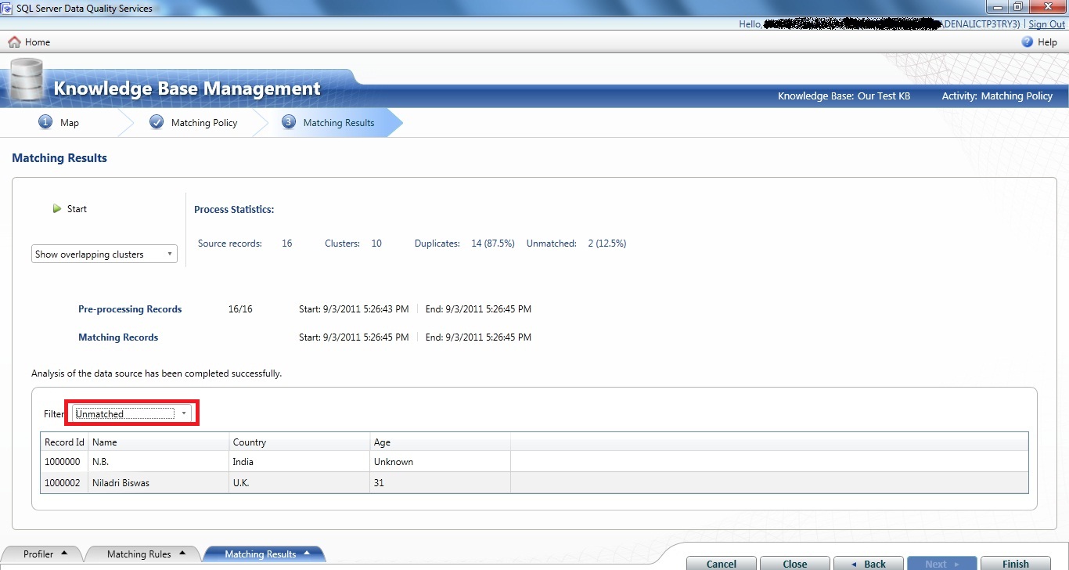Sort by the Age column header
1069x570 pixels.
(441, 442)
